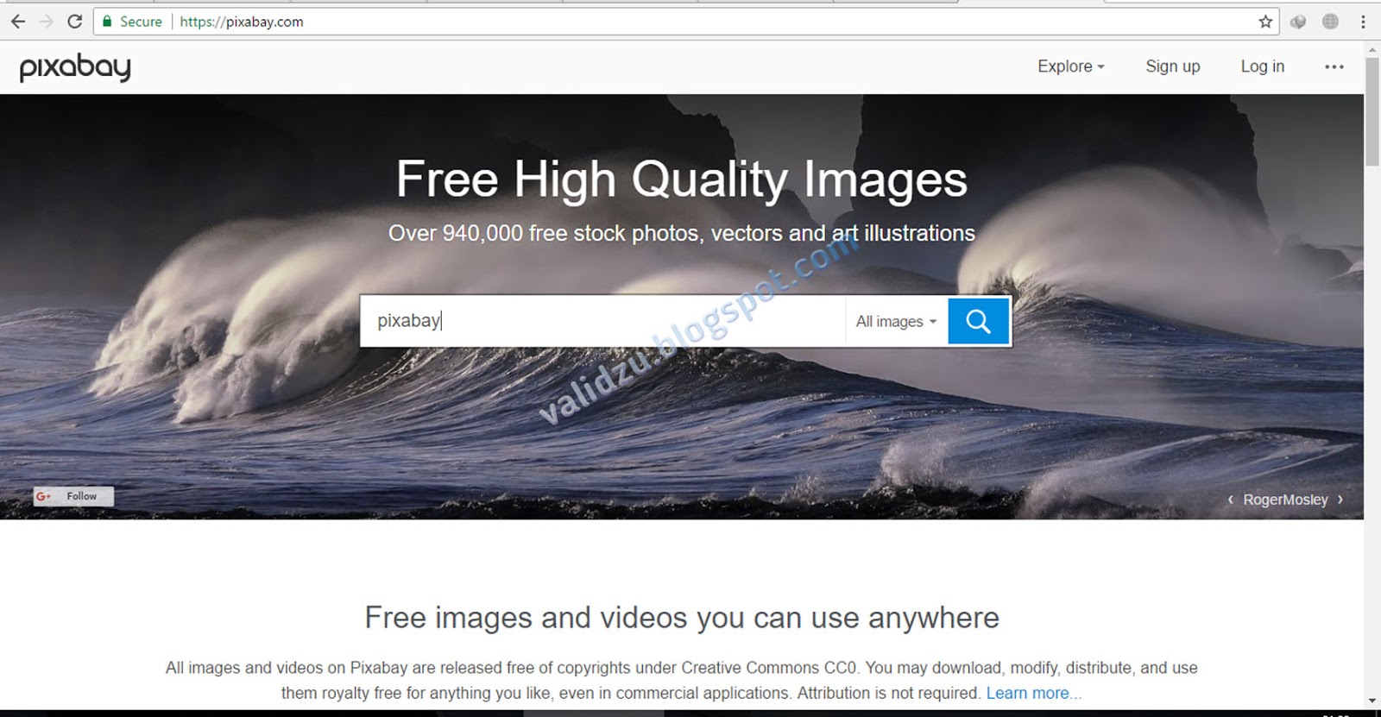Image resolution: width=1381 pixels, height=717 pixels.
Task: Click the blue magnifier search button
Action: 978,321
